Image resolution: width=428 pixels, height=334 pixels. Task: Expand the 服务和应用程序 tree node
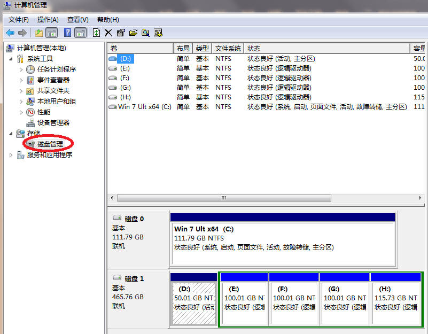[x=11, y=155]
